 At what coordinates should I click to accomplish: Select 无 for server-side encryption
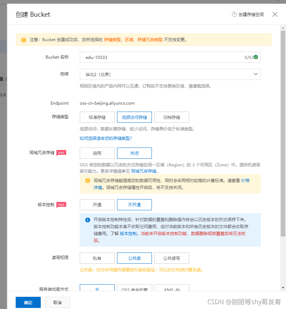(x=97, y=288)
